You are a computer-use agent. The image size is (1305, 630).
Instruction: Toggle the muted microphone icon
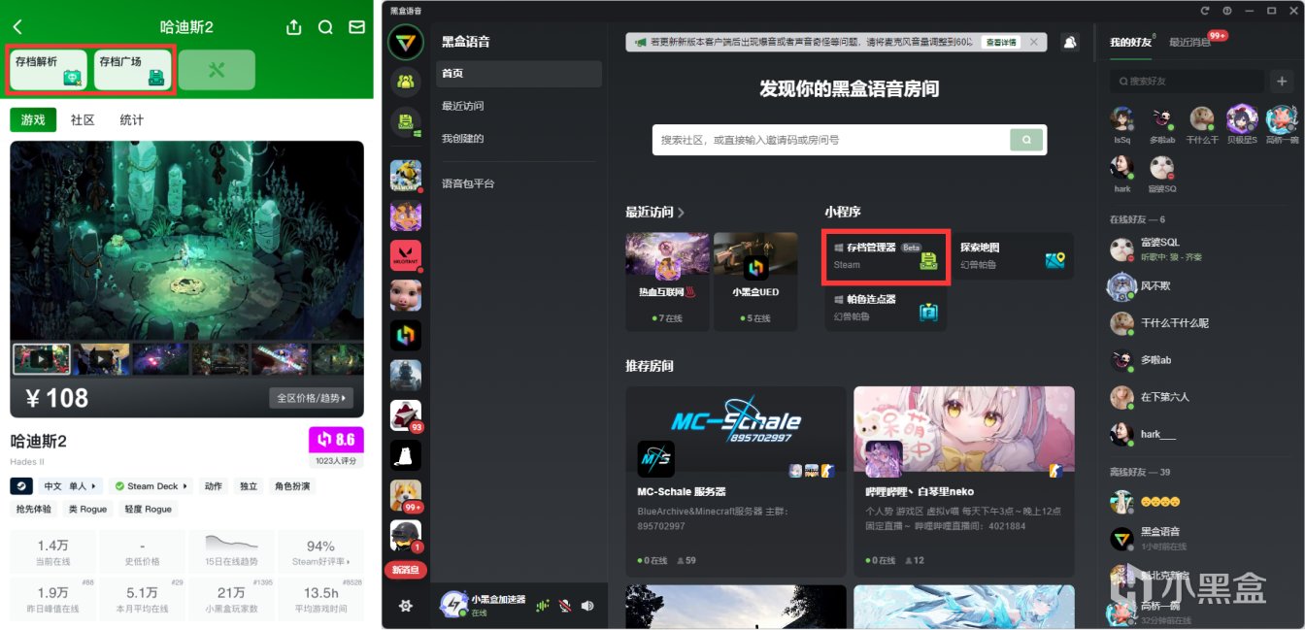pos(565,606)
